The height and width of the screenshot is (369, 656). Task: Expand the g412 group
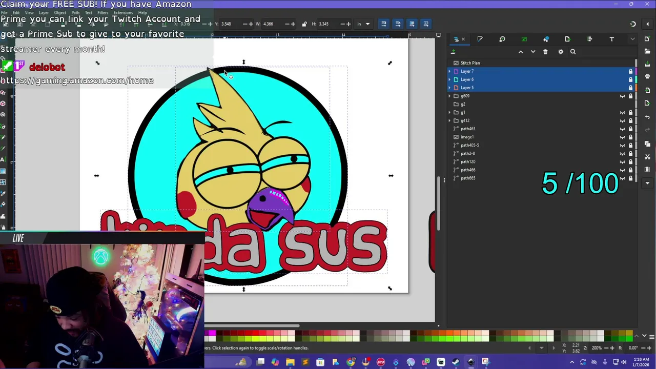[450, 120]
